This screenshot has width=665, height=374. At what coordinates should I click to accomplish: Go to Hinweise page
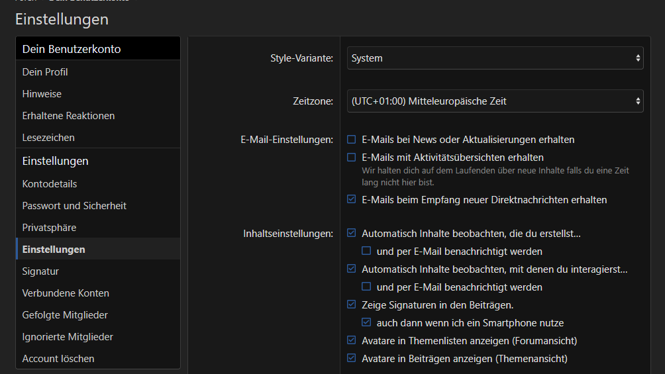pyautogui.click(x=42, y=94)
